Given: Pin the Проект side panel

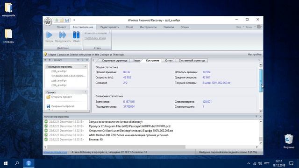Looking at the screenshot, I should [83, 60].
